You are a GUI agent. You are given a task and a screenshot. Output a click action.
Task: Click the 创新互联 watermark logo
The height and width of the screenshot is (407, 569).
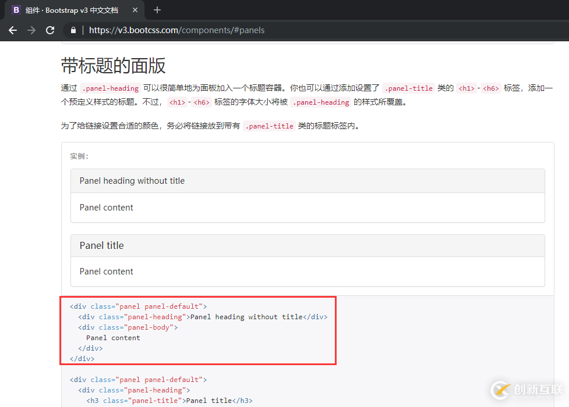pos(502,390)
